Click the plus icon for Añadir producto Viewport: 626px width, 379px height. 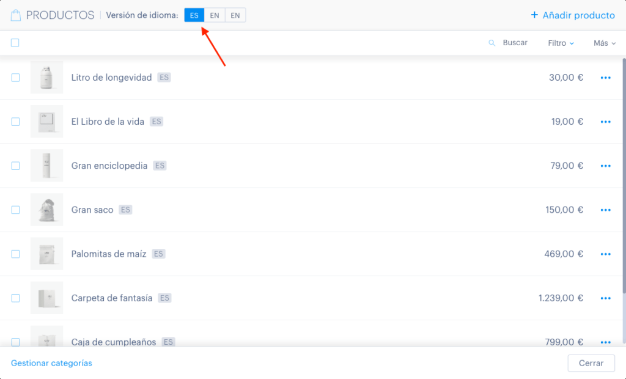pos(534,15)
